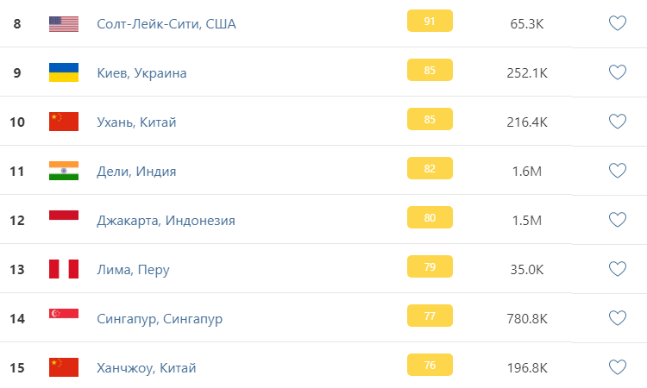Click the yellow 91 index badge
The width and height of the screenshot is (647, 388).
[x=430, y=21]
